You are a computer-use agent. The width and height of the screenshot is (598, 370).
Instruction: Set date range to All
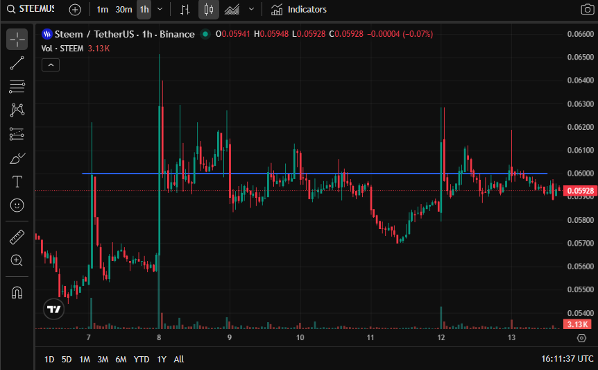click(179, 360)
